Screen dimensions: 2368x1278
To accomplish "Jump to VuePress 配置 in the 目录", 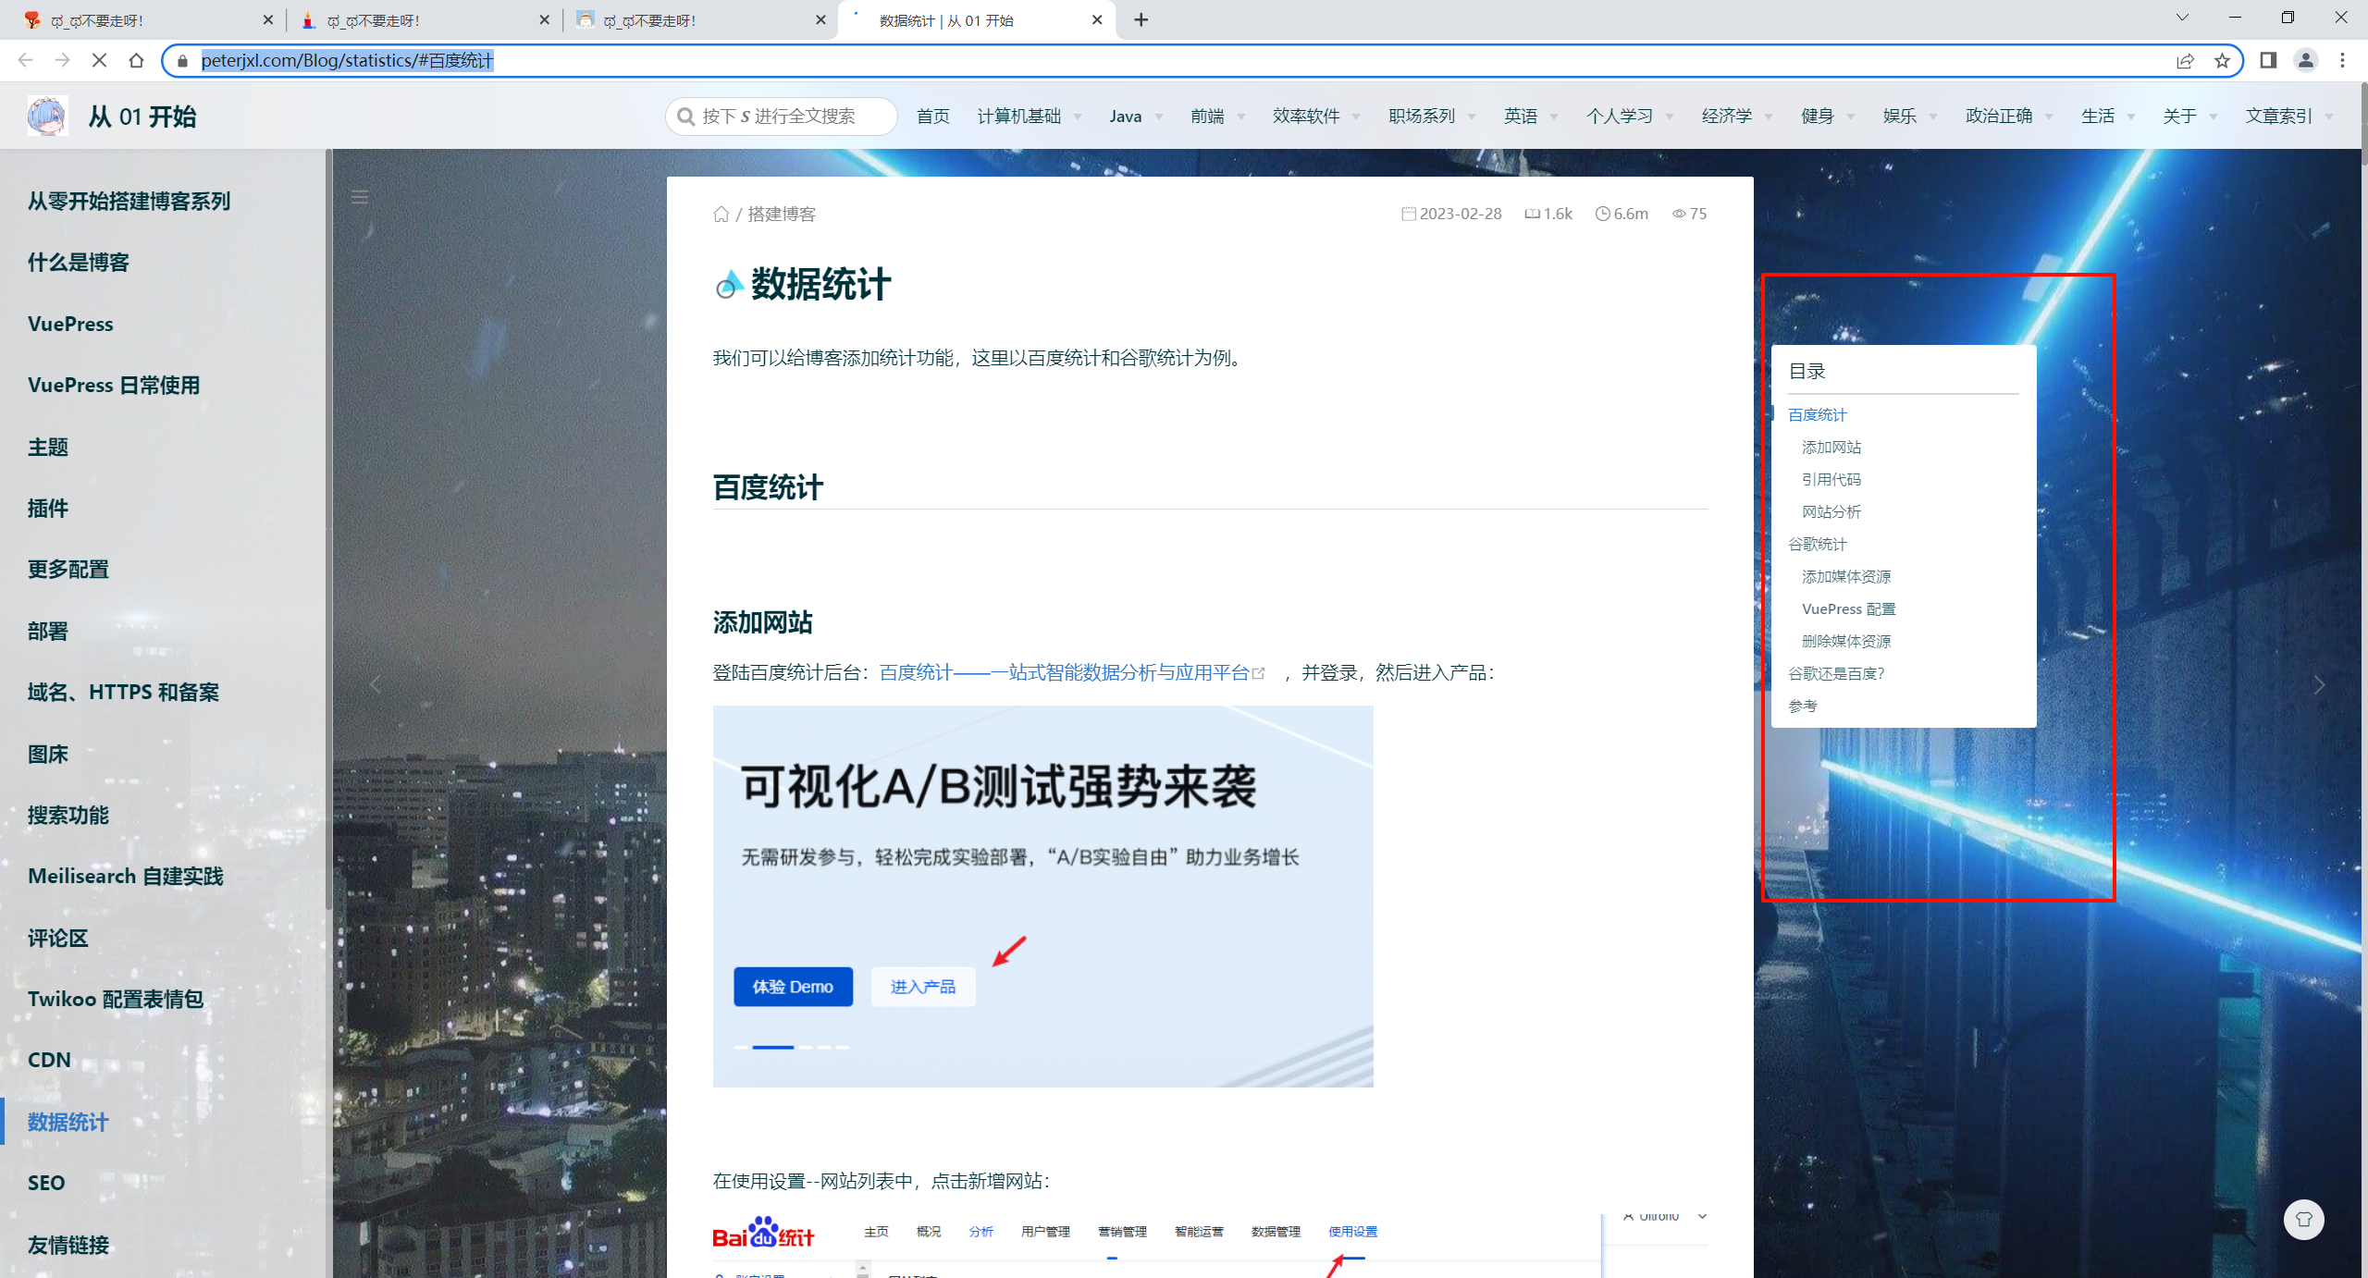I will coord(1848,608).
